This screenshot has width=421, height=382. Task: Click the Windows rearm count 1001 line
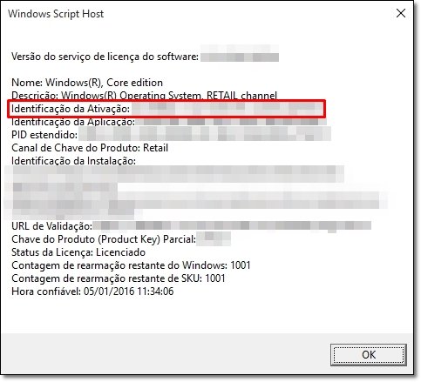(x=131, y=265)
